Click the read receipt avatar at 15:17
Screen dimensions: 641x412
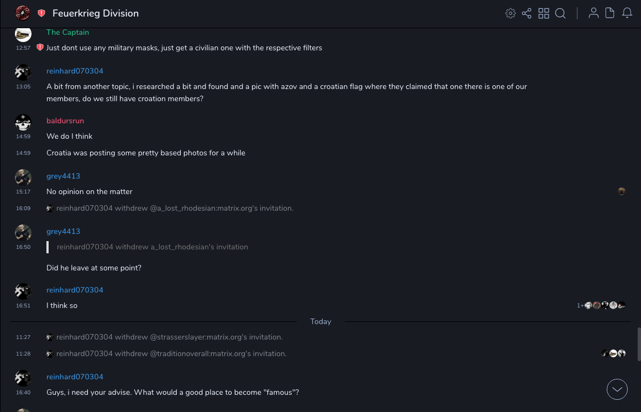[x=622, y=191]
